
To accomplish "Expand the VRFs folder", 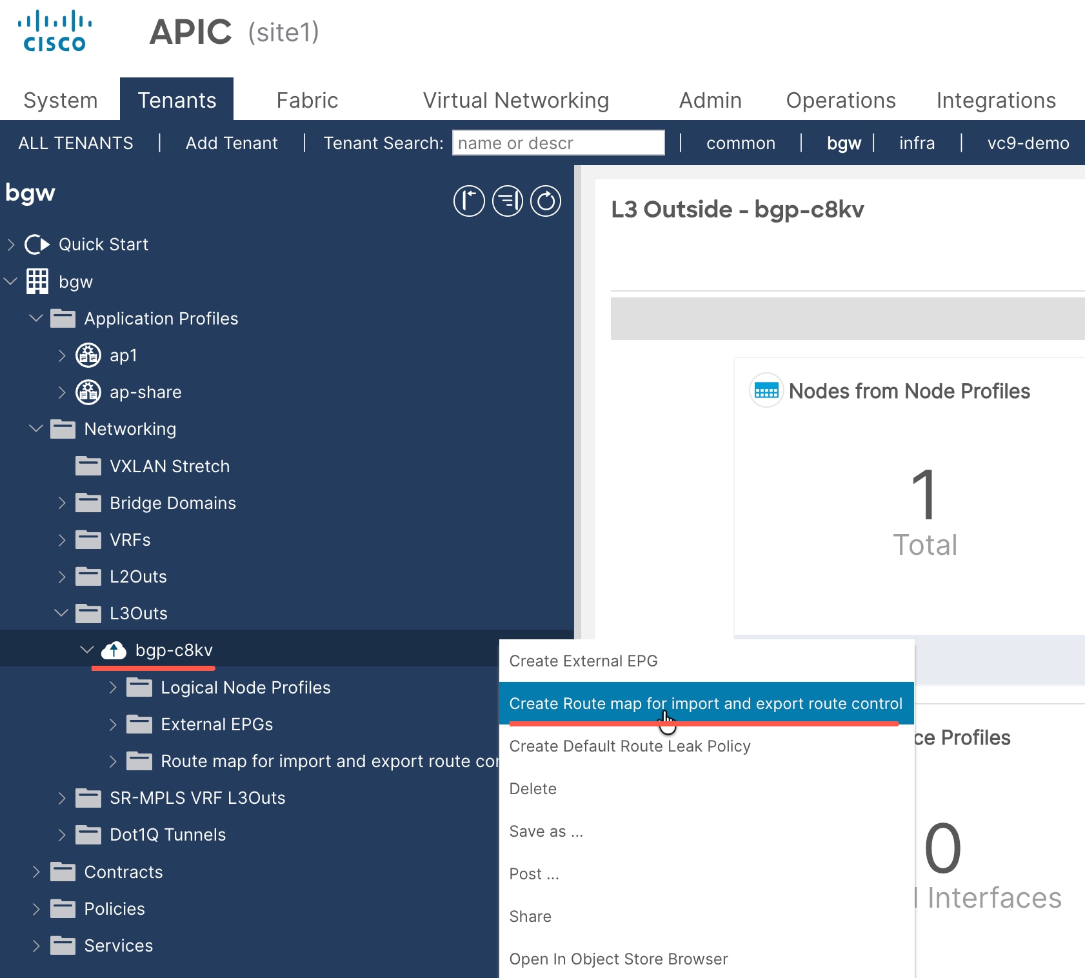I will click(62, 539).
